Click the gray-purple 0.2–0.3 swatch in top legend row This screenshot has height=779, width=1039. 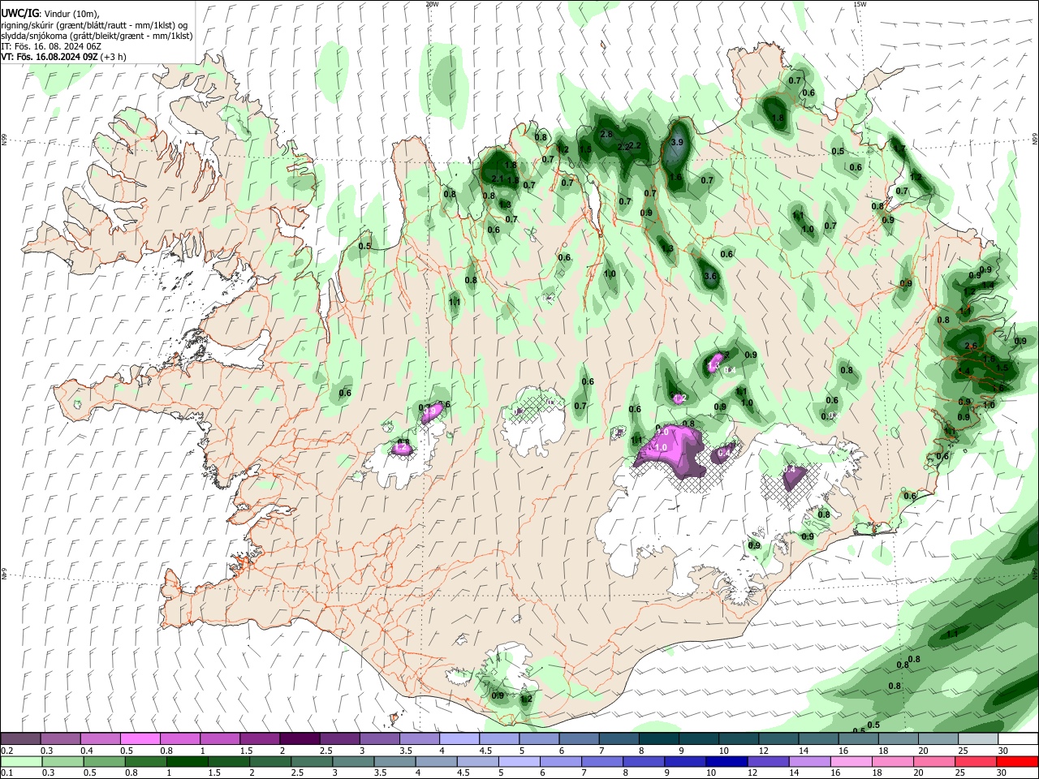(x=20, y=738)
